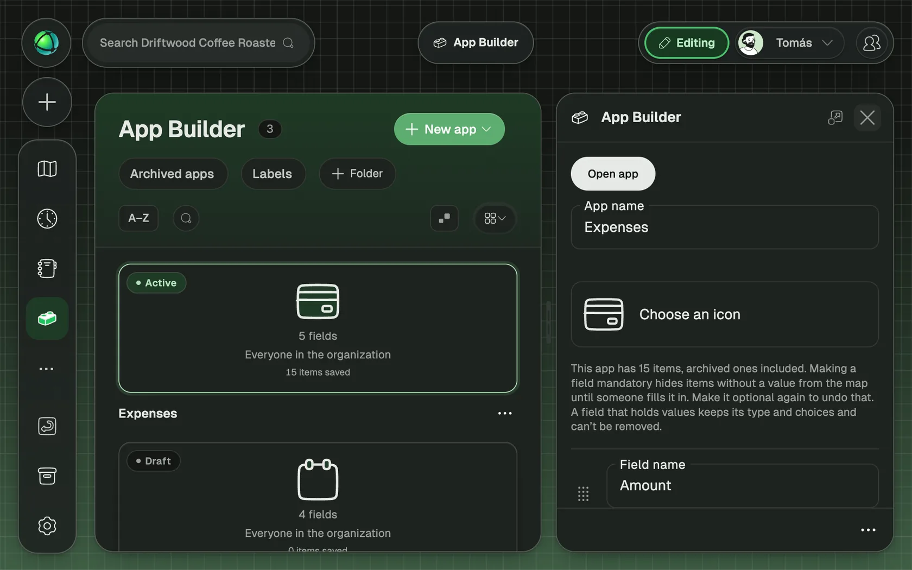Open the team members icon at top right
The width and height of the screenshot is (912, 570).
[x=872, y=43]
